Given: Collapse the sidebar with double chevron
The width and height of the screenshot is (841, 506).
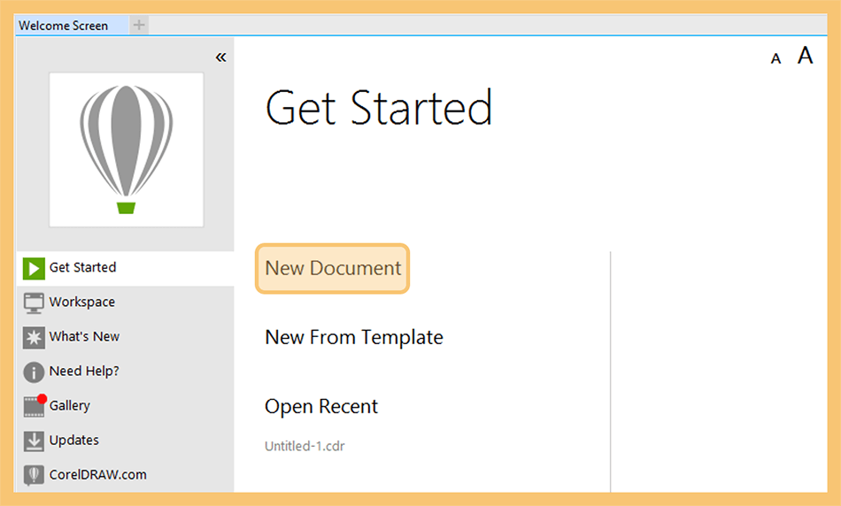Looking at the screenshot, I should (x=221, y=57).
